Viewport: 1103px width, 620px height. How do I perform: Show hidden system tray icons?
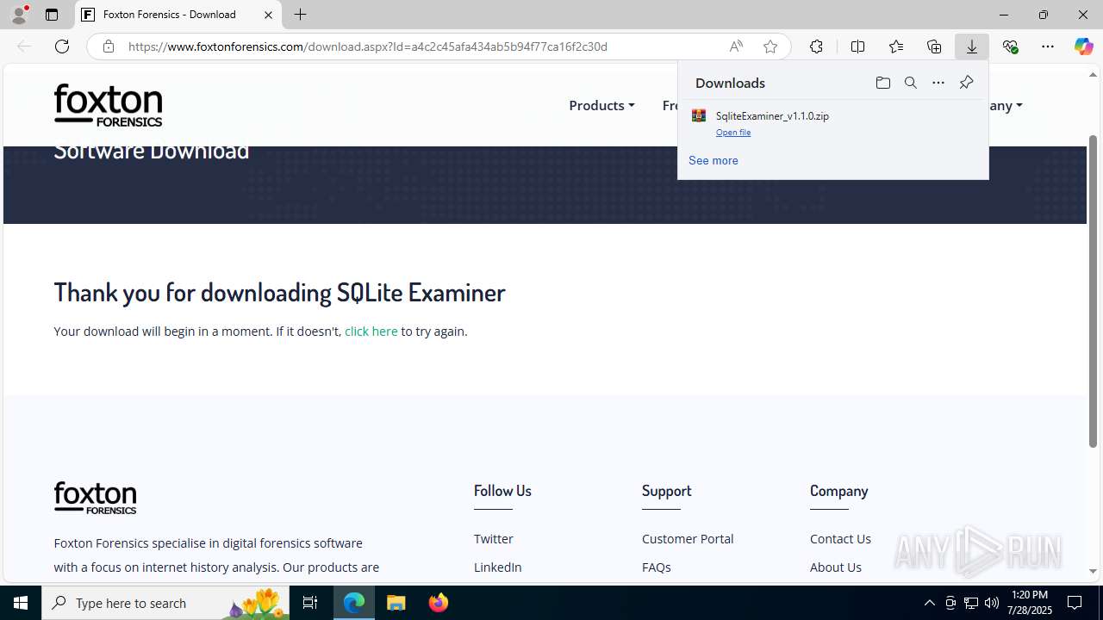pyautogui.click(x=929, y=603)
